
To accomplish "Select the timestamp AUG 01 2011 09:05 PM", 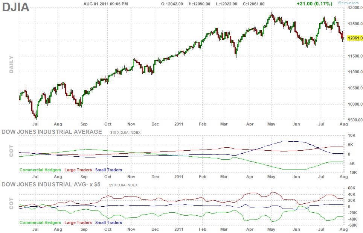I will pos(105,4).
